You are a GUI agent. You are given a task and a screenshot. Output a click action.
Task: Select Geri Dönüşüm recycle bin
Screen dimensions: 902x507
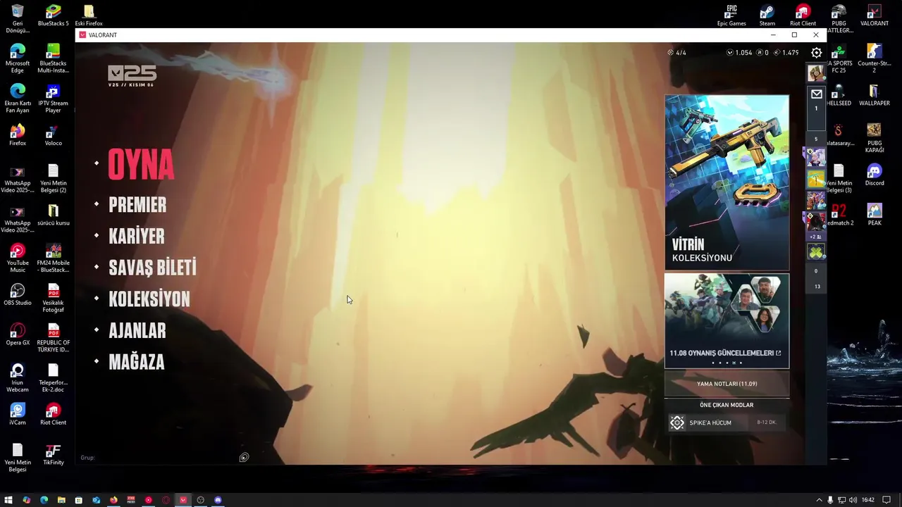(x=18, y=19)
